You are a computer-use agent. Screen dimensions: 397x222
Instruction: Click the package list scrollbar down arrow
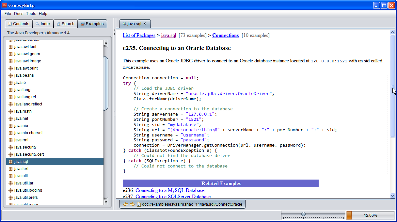coord(106,202)
